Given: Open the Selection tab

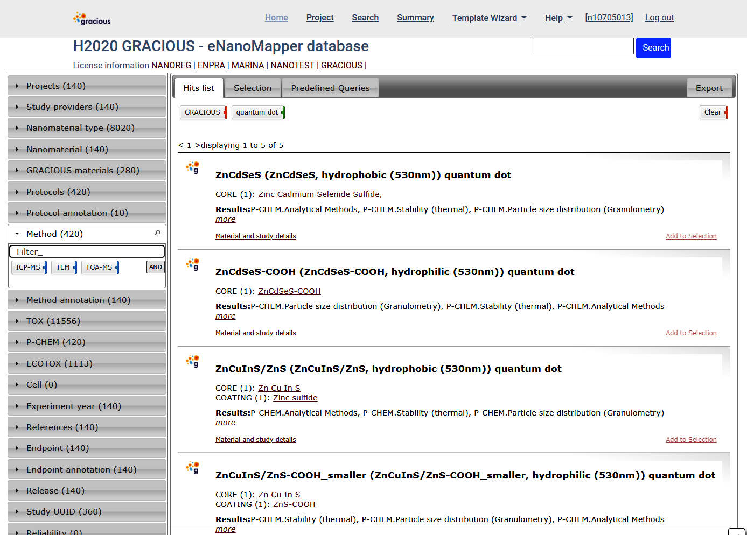Looking at the screenshot, I should pyautogui.click(x=252, y=88).
